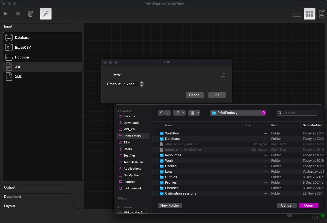Open the list view options dropdown

point(179,113)
